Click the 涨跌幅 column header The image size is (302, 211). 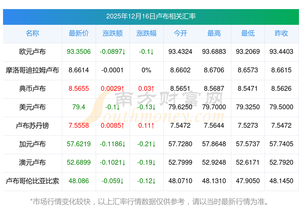point(146,33)
